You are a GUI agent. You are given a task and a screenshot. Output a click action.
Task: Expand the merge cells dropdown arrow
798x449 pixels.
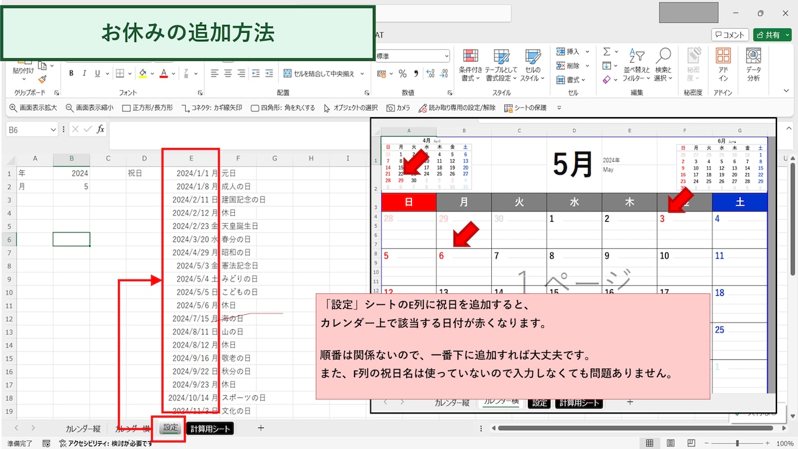[362, 73]
